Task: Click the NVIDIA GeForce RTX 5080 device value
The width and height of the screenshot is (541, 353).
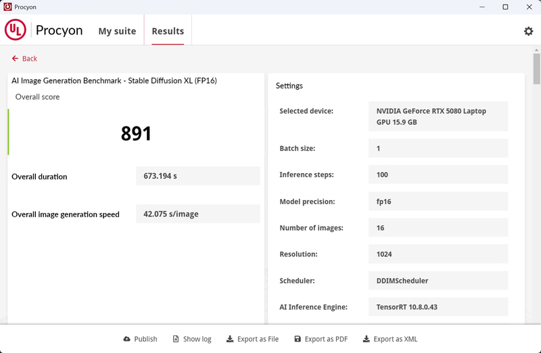Action: tap(438, 116)
